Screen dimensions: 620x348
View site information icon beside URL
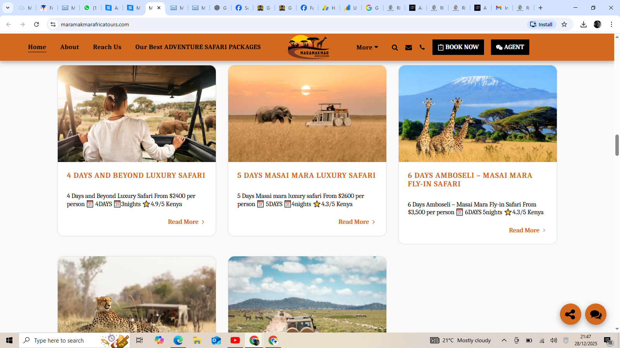[53, 24]
